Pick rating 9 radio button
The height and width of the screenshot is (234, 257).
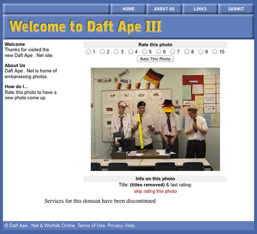point(201,52)
